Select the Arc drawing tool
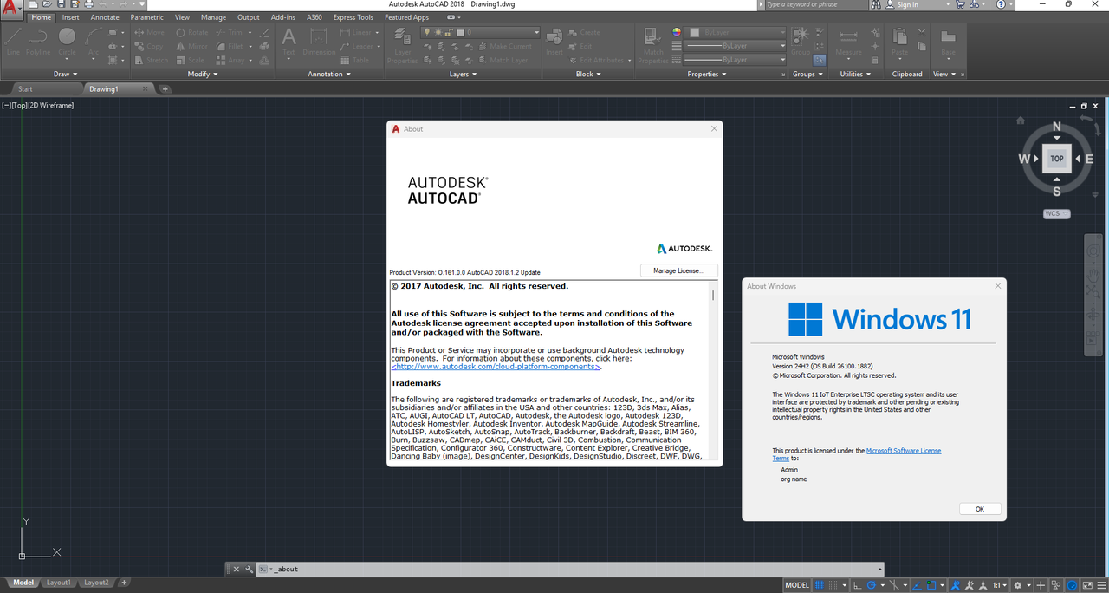Image resolution: width=1109 pixels, height=593 pixels. [94, 42]
